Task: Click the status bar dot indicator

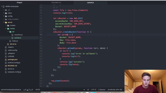Action: click(84, 90)
